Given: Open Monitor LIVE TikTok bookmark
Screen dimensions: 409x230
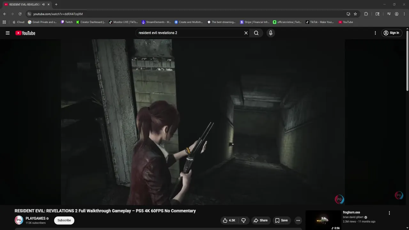Looking at the screenshot, I should (123, 22).
